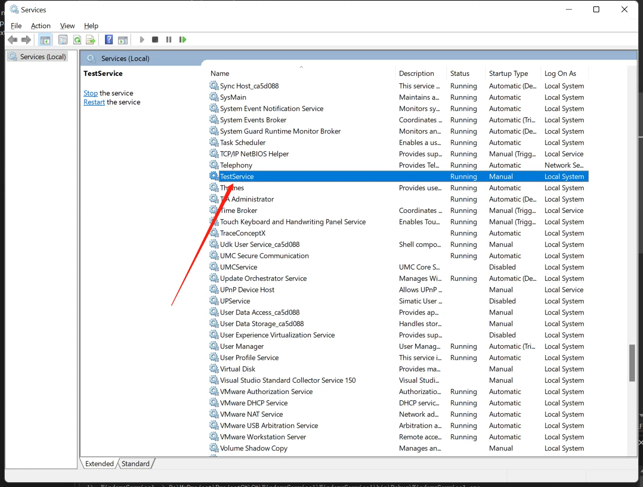Click the vertical scrollbar thumb of services list
643x487 pixels.
[x=632, y=363]
